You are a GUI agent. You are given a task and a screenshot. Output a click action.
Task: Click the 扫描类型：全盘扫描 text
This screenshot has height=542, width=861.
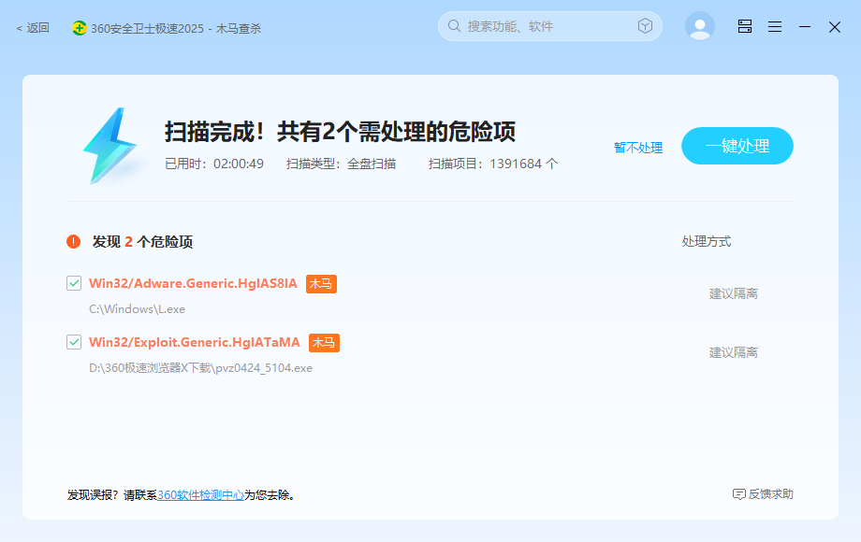341,164
